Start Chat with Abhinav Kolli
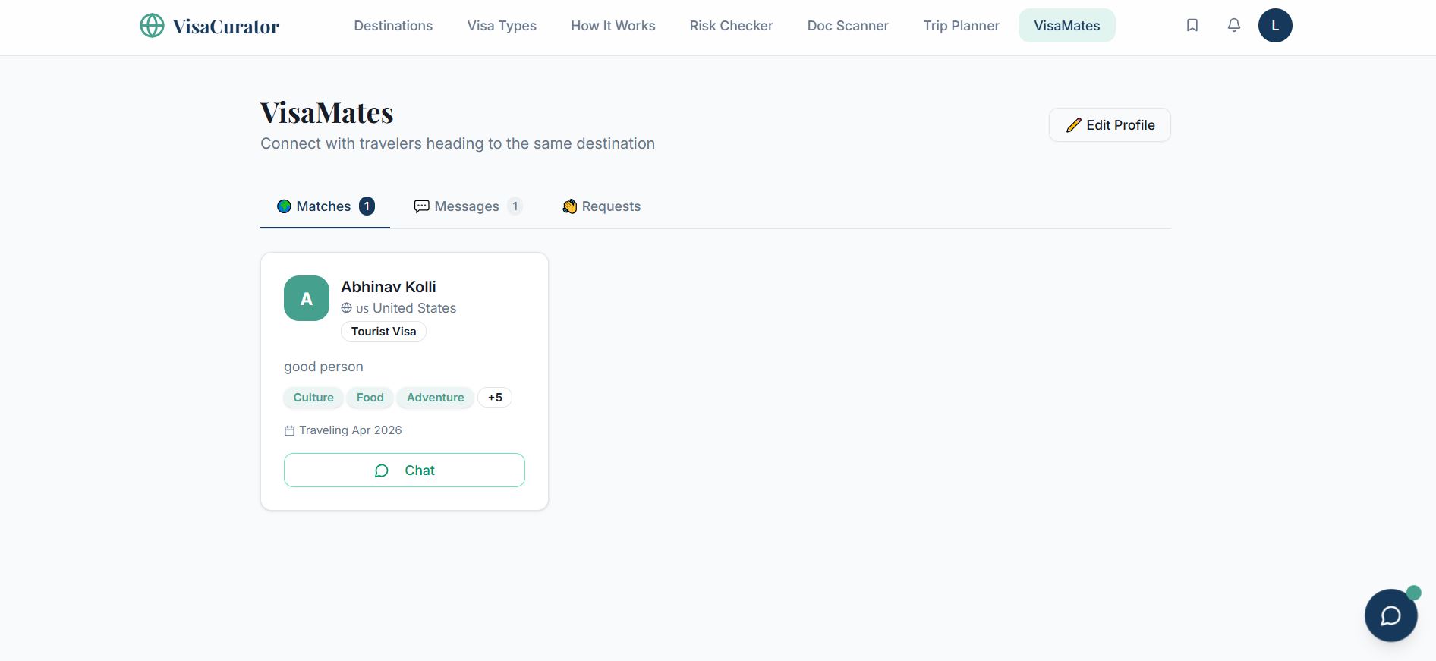 (x=405, y=471)
